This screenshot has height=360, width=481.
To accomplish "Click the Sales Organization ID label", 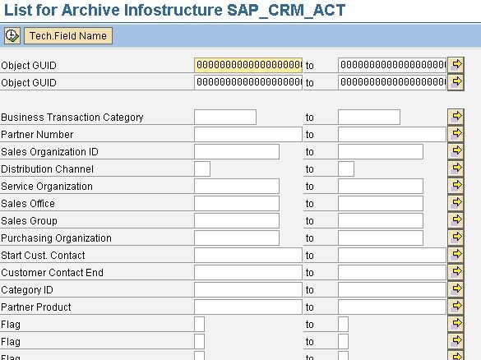I will point(49,152).
